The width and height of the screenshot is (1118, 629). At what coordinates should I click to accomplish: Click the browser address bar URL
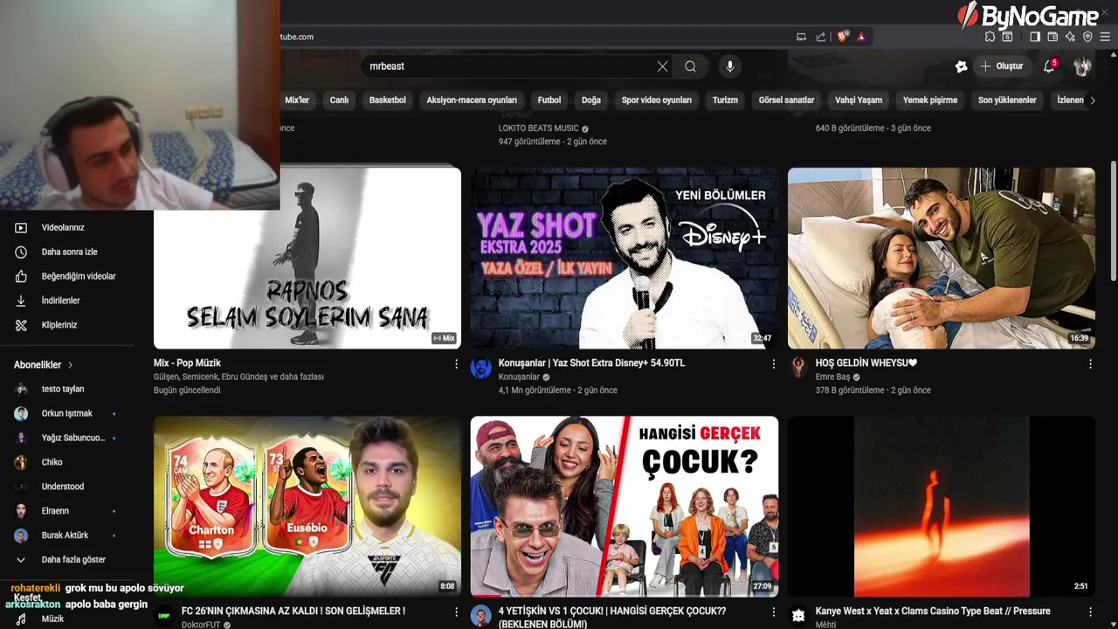click(x=297, y=37)
